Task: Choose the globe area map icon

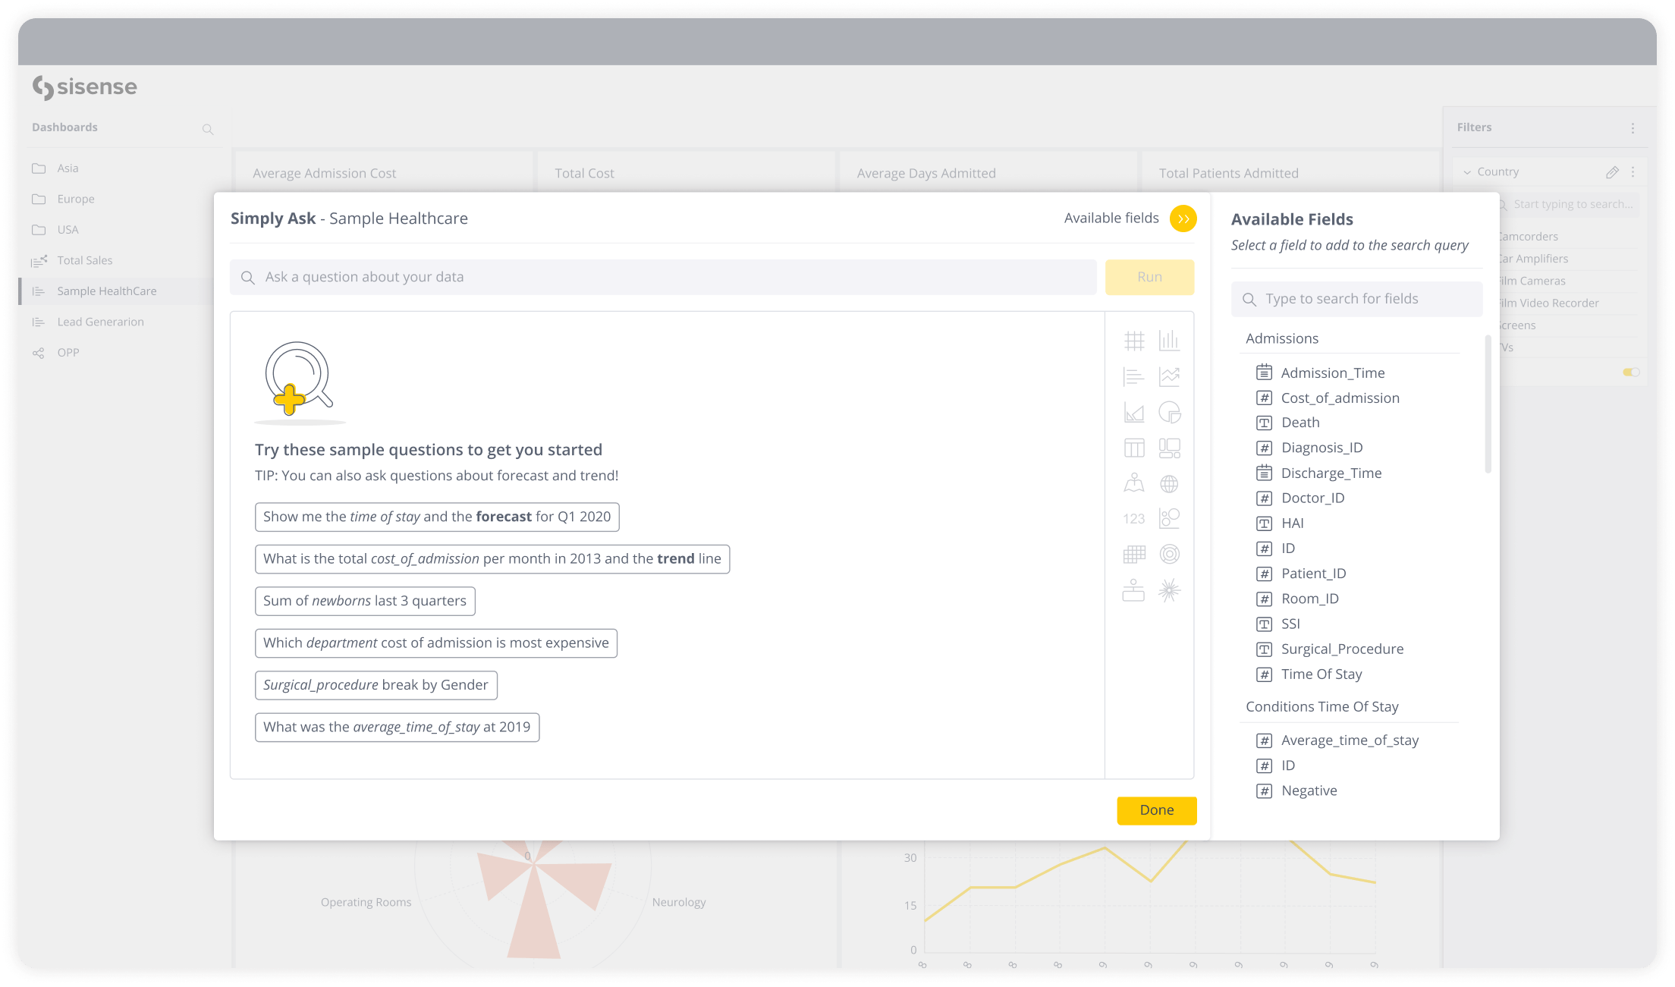Action: (x=1169, y=483)
